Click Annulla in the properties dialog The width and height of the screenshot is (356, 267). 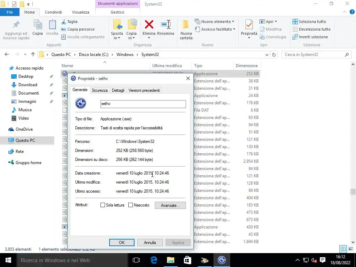pyautogui.click(x=150, y=242)
